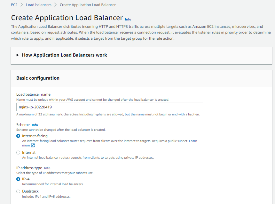275x204 pixels.
Task: Click the breadcrumb chevron after EC2
Action: tap(22, 5)
